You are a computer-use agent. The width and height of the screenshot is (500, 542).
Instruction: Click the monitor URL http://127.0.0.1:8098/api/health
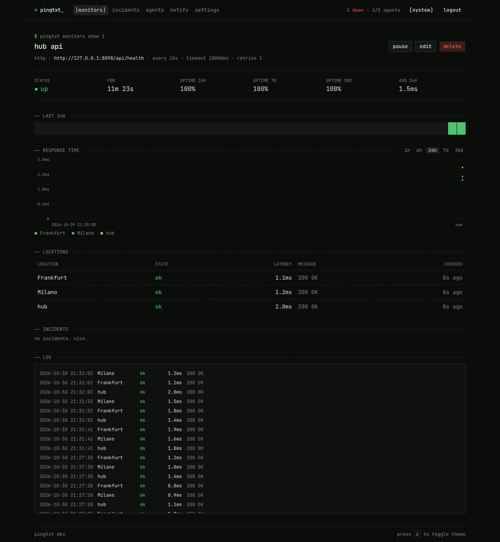(x=99, y=58)
